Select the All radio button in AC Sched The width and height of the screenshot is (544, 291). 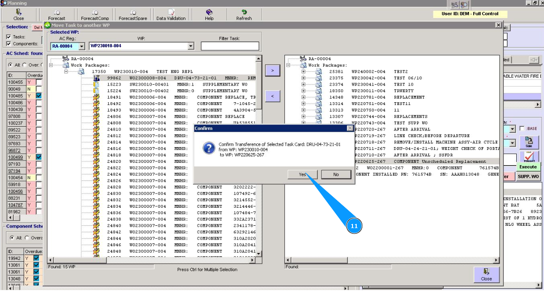coord(11,65)
